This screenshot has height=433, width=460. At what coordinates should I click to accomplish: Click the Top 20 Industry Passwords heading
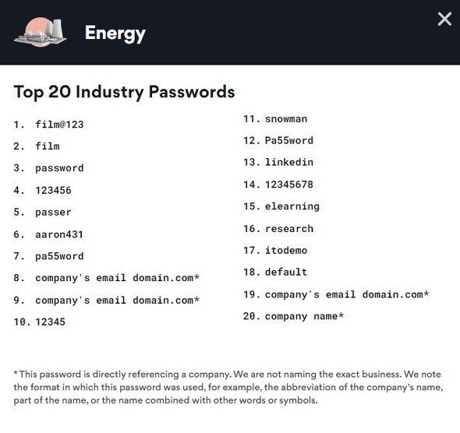point(124,92)
